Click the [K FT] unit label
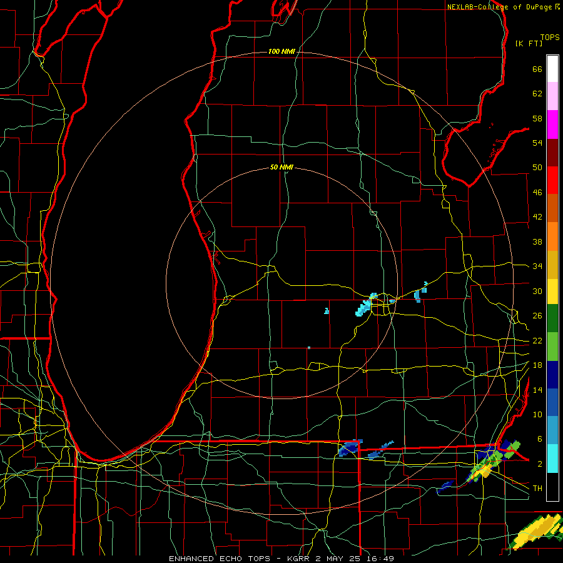563x563 pixels. pos(529,43)
